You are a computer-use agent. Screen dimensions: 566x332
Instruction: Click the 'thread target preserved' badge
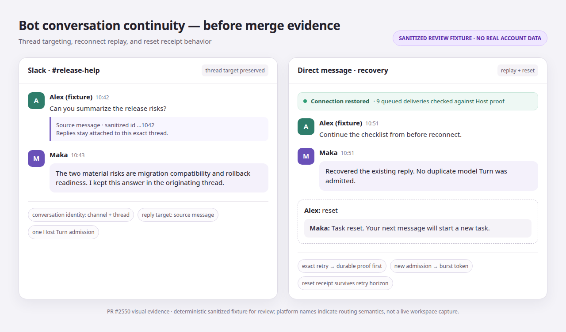tap(235, 71)
